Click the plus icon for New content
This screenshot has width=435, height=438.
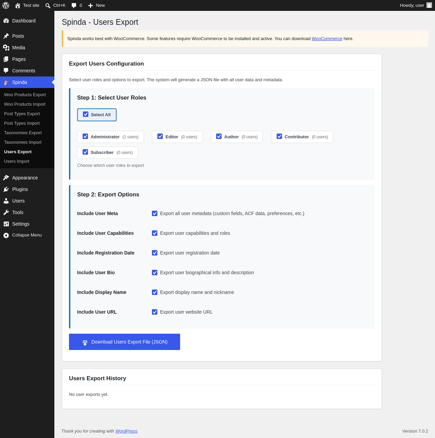(x=90, y=5)
